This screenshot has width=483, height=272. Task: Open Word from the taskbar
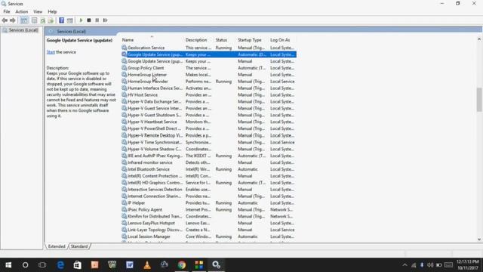tap(130, 265)
